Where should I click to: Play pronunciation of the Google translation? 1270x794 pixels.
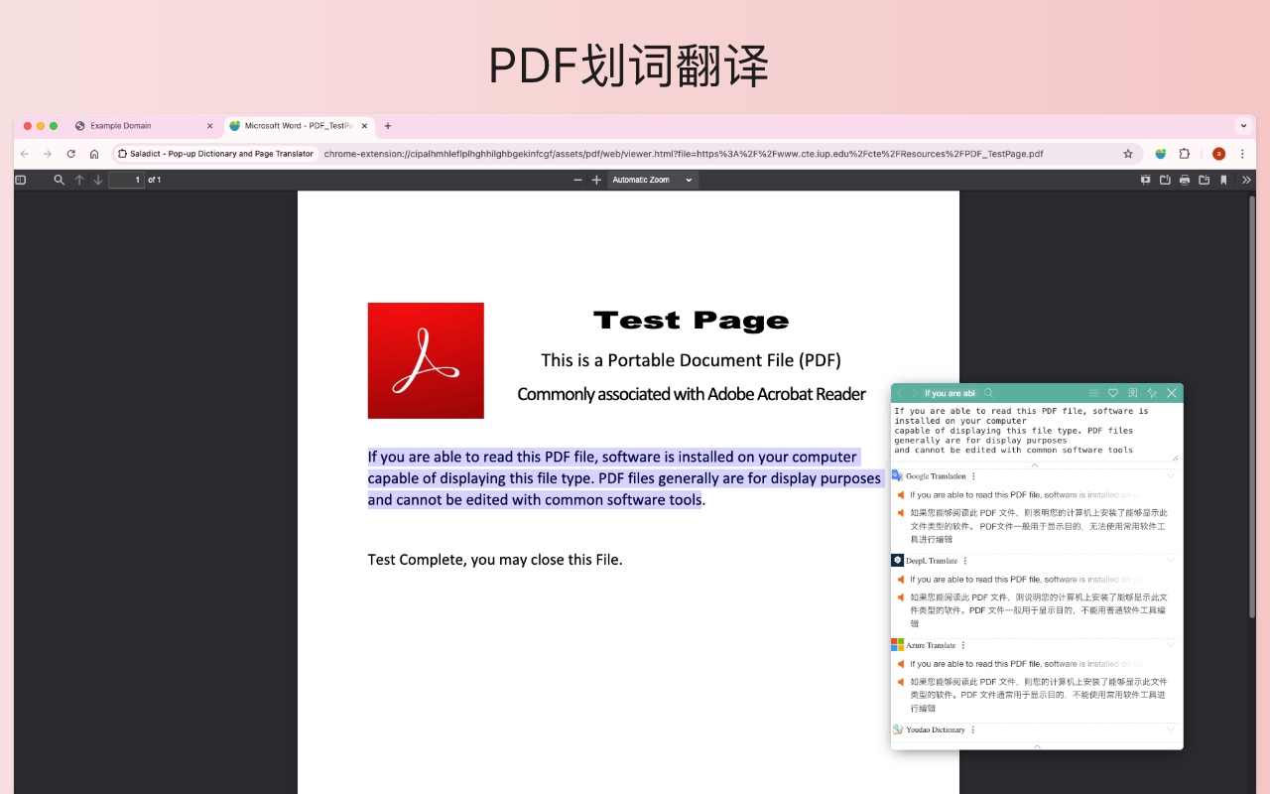pos(900,494)
